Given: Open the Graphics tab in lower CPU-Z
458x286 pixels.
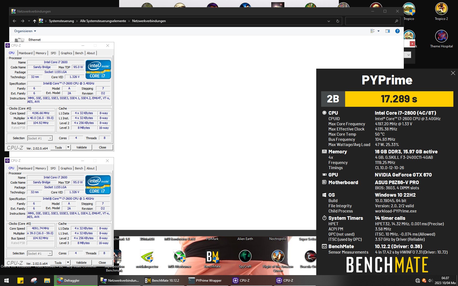Looking at the screenshot, I should pos(66,168).
